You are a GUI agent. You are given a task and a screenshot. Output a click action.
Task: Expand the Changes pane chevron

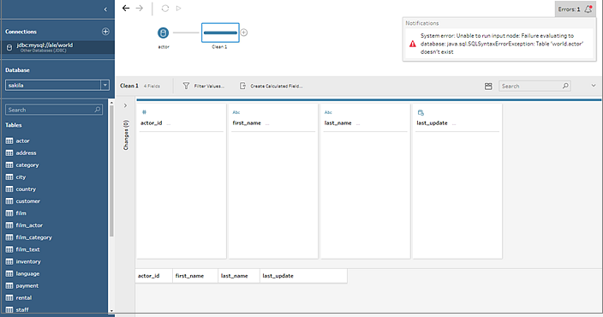click(x=125, y=105)
